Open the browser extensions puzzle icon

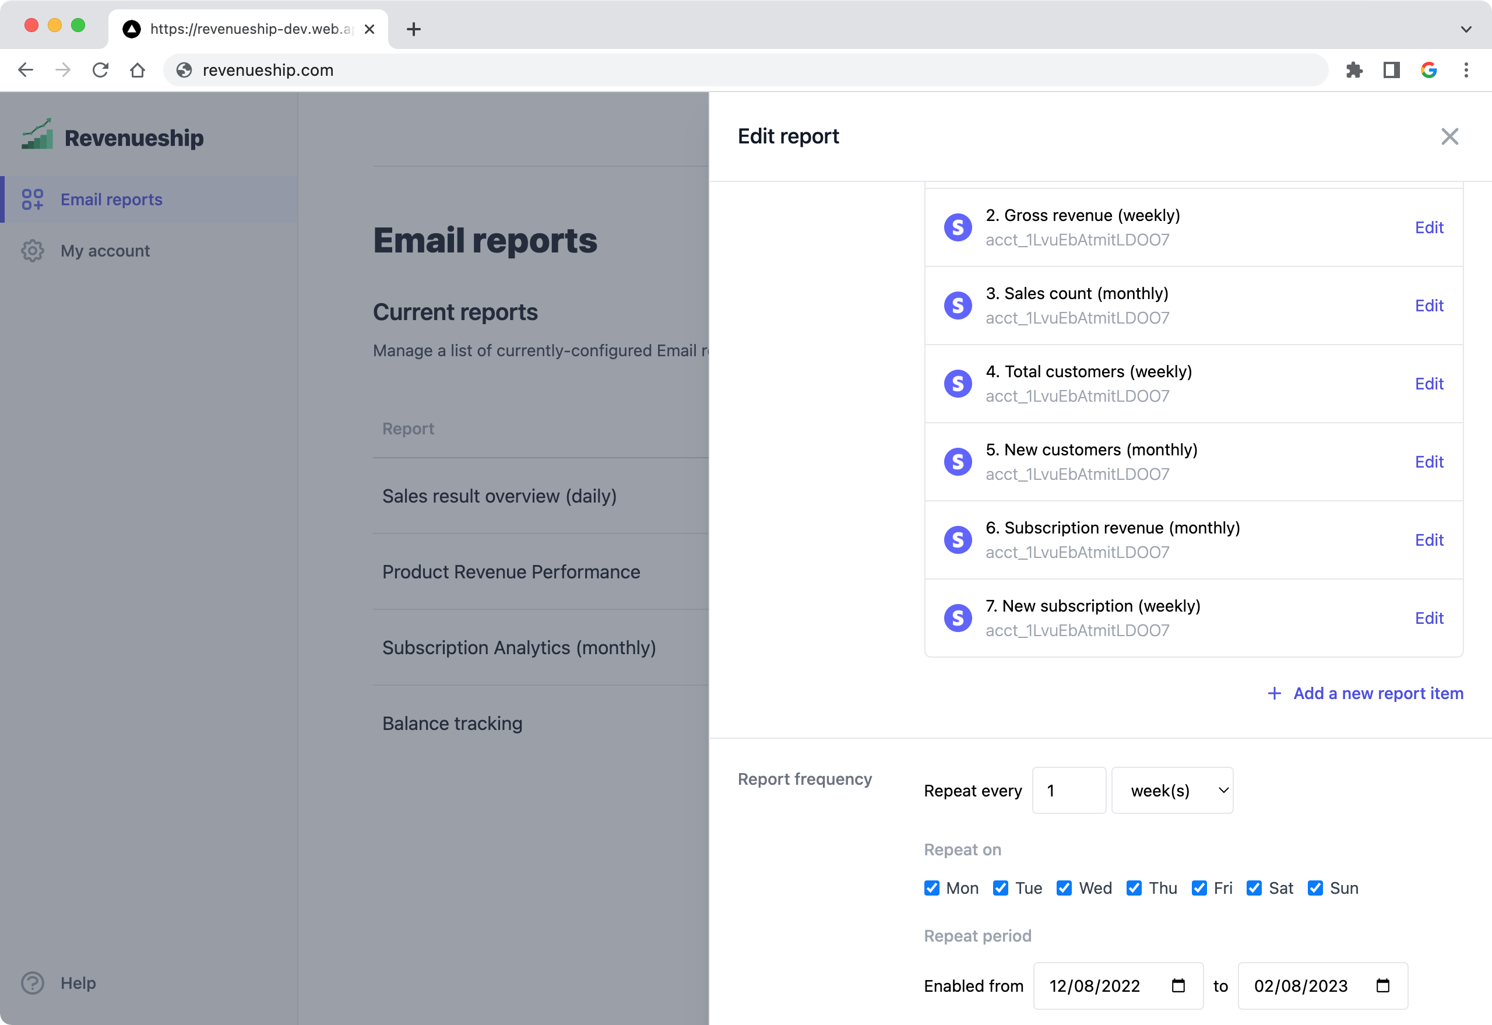click(1354, 70)
